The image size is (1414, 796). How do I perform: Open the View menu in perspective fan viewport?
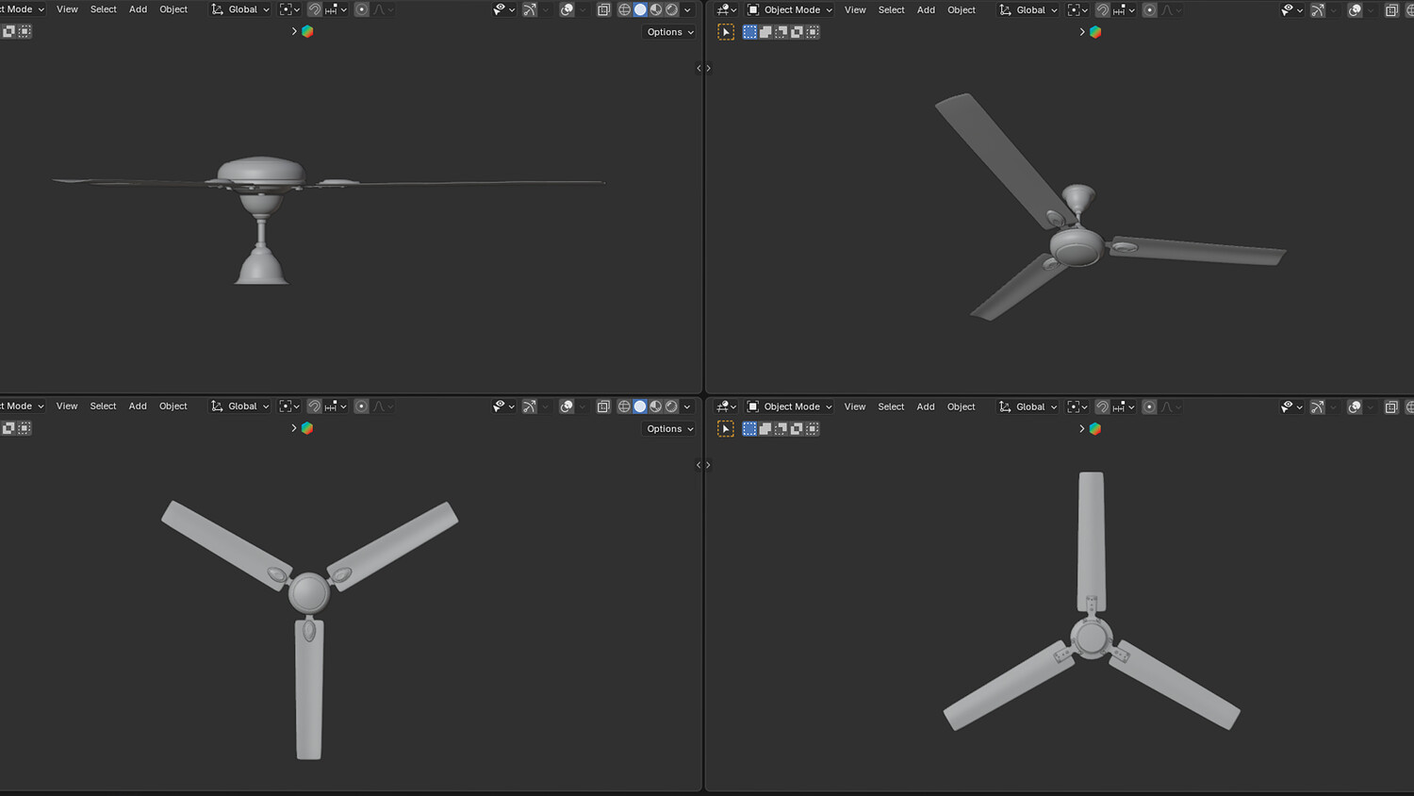pos(855,9)
